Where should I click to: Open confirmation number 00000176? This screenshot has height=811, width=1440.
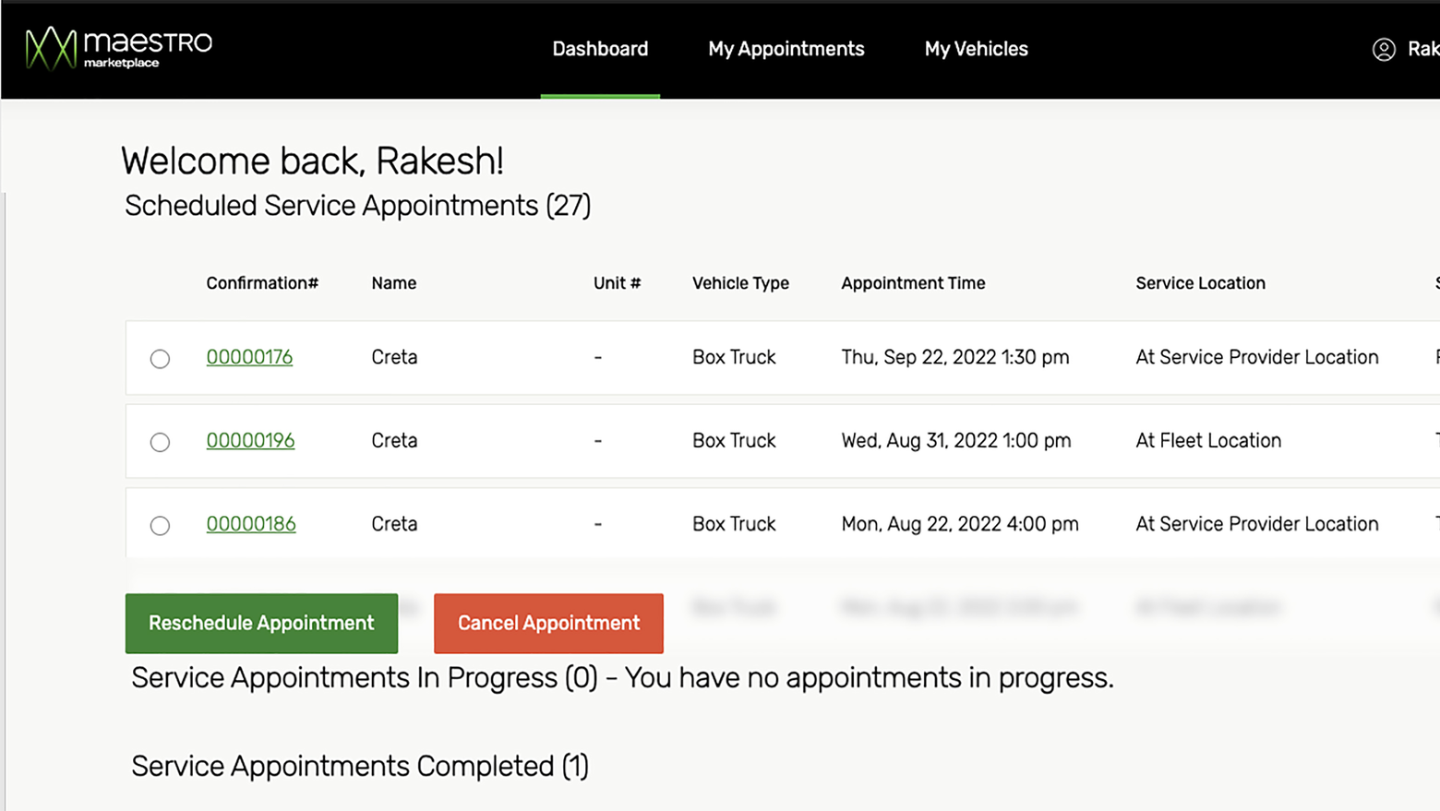[249, 357]
